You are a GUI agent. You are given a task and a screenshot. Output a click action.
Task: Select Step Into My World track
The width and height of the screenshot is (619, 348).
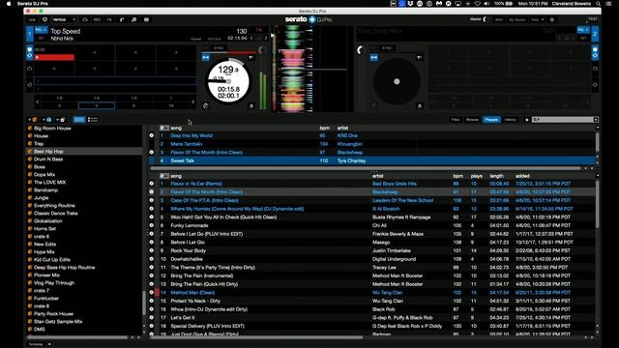192,135
